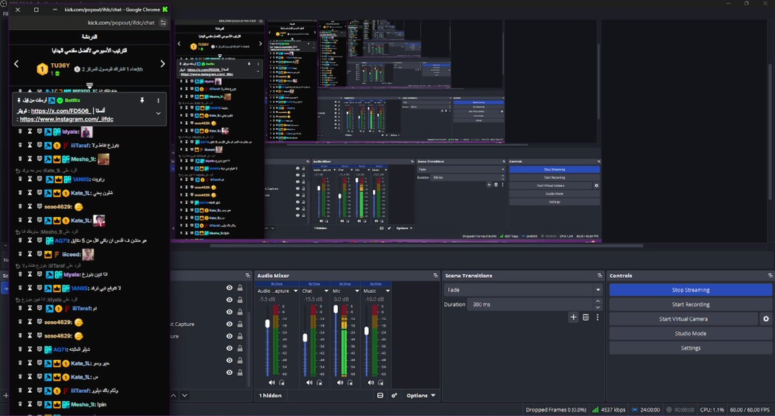Remove transition with trash icon
Screen dimensions: 775x416
586,317
